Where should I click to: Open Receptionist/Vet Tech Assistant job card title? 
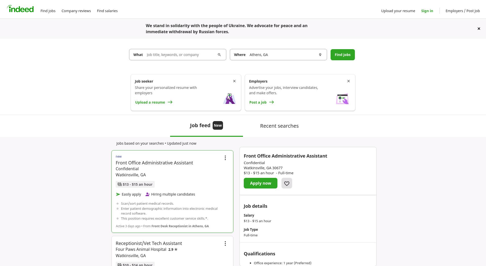[x=149, y=243]
